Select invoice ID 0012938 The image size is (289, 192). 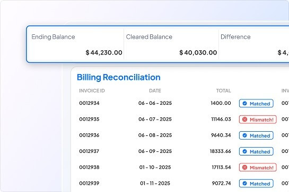pos(89,167)
